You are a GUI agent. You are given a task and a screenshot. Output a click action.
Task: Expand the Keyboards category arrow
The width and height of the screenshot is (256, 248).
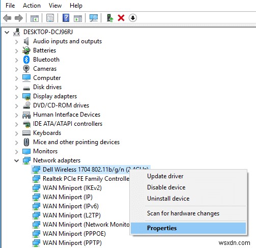pyautogui.click(x=16, y=133)
